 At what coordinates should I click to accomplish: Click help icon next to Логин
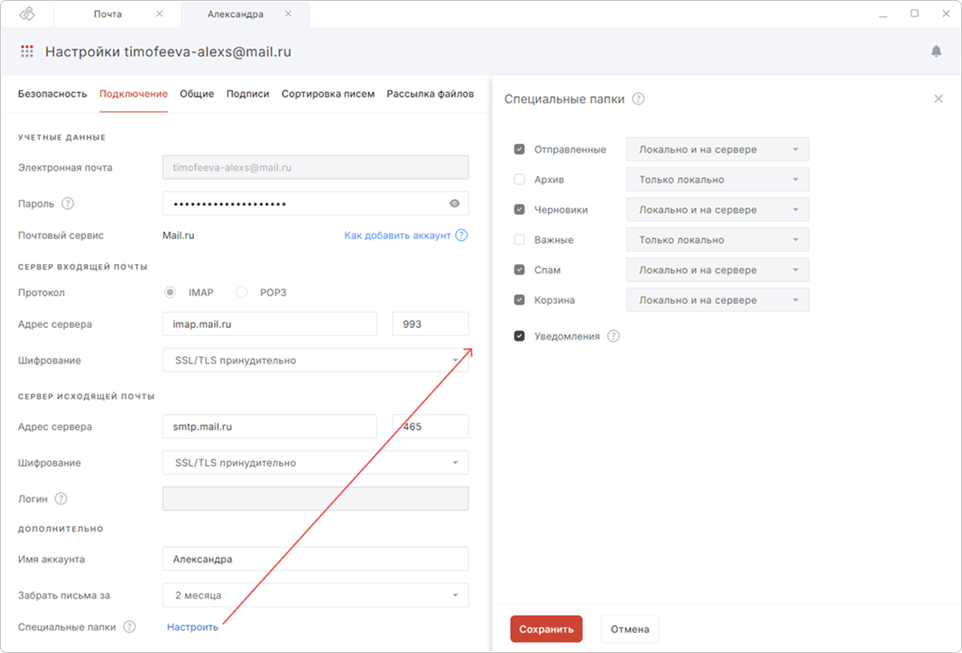tap(61, 499)
